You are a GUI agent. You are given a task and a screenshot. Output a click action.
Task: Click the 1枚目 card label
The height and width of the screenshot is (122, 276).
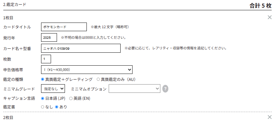[x=8, y=18]
